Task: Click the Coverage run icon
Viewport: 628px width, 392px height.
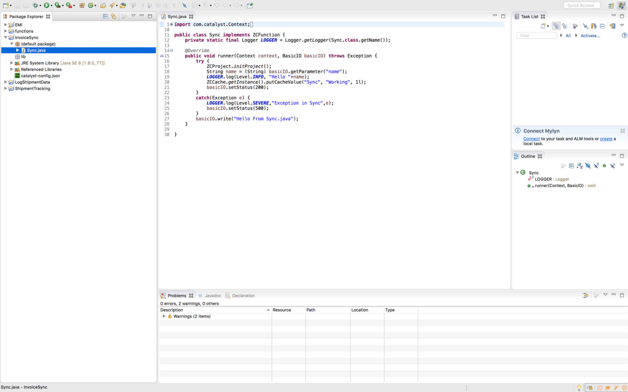Action: tap(57, 5)
